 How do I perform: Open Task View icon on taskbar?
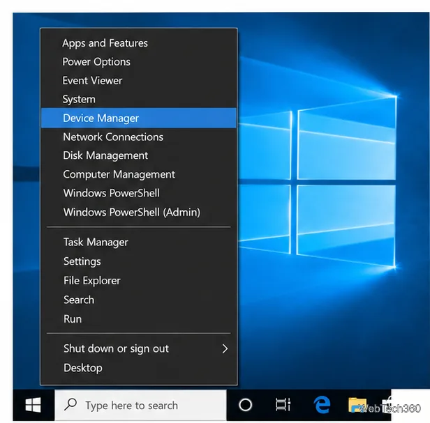click(283, 404)
